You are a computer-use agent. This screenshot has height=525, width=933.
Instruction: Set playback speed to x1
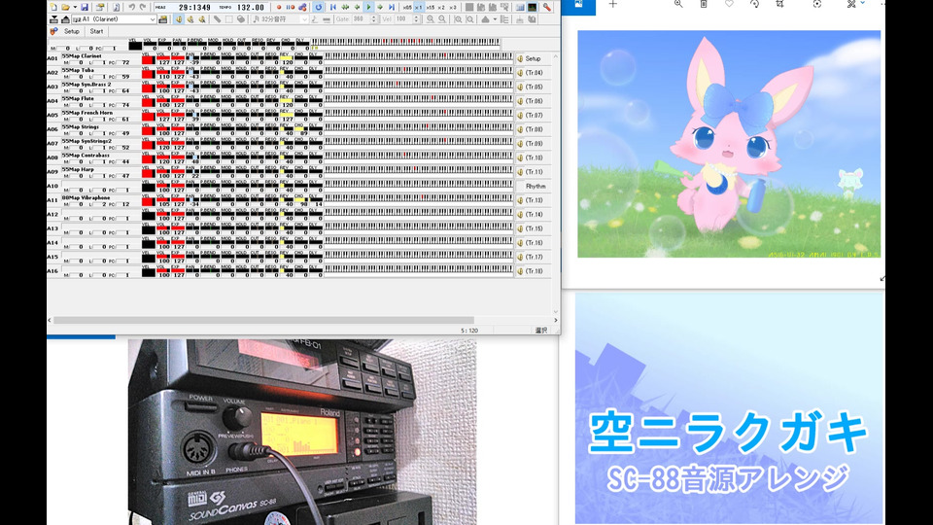point(419,7)
